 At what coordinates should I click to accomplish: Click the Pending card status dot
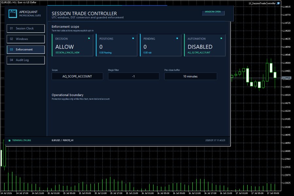tap(177, 38)
